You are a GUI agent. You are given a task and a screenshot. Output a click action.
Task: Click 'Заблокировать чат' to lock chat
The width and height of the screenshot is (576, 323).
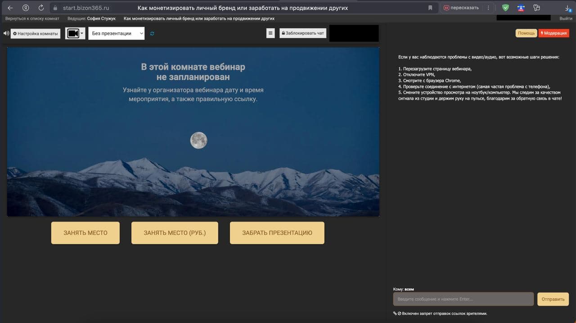click(303, 33)
